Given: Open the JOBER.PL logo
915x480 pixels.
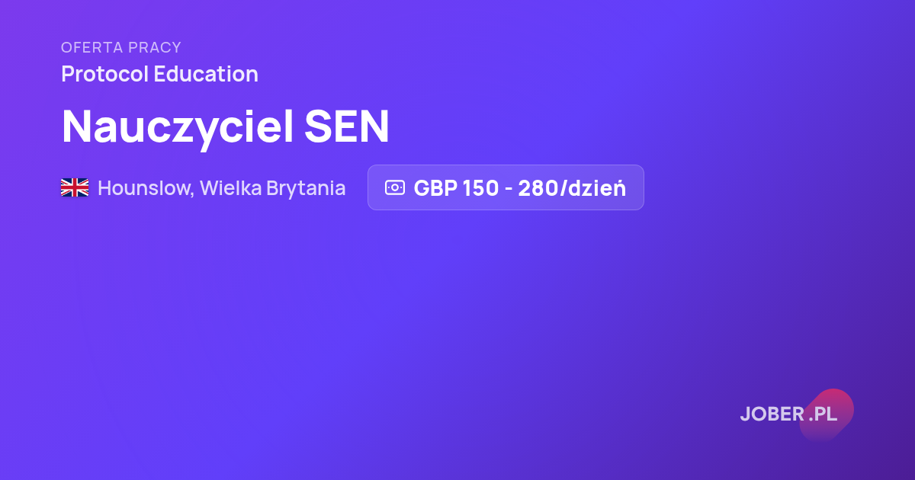Looking at the screenshot, I should (797, 415).
